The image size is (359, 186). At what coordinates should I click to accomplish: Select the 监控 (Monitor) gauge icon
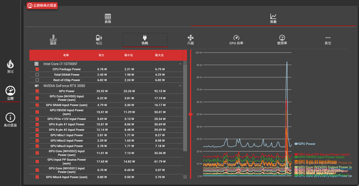point(10,93)
